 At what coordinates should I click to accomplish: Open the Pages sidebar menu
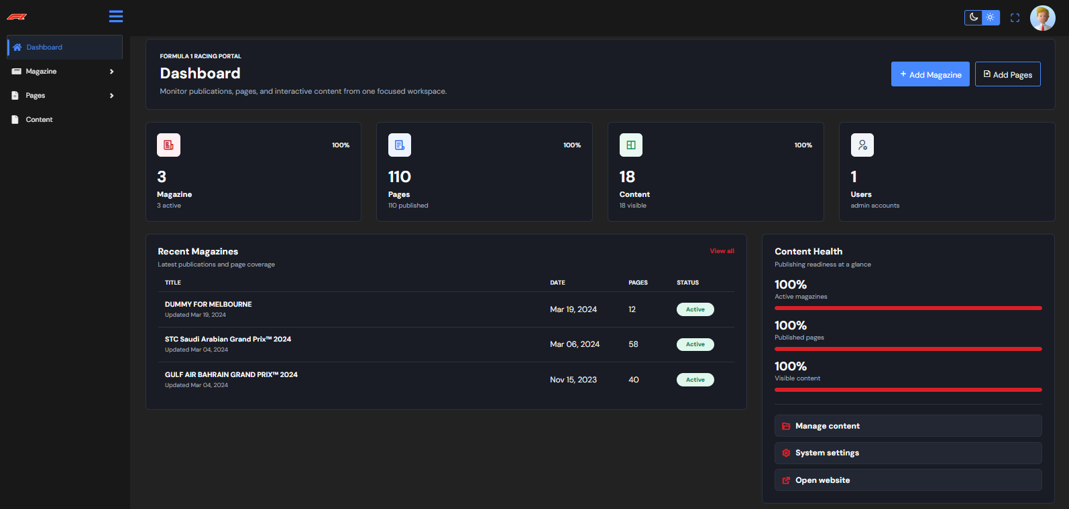(x=65, y=96)
